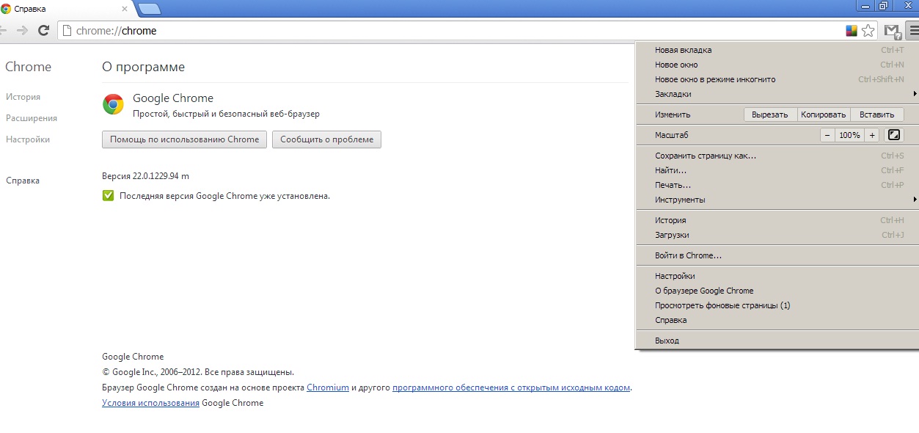
Task: Click the 100% zoom value
Action: (x=850, y=135)
